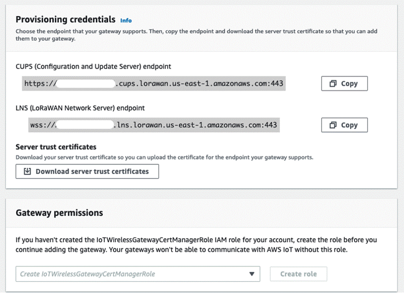Click the Gateway permissions heading

tap(59, 212)
